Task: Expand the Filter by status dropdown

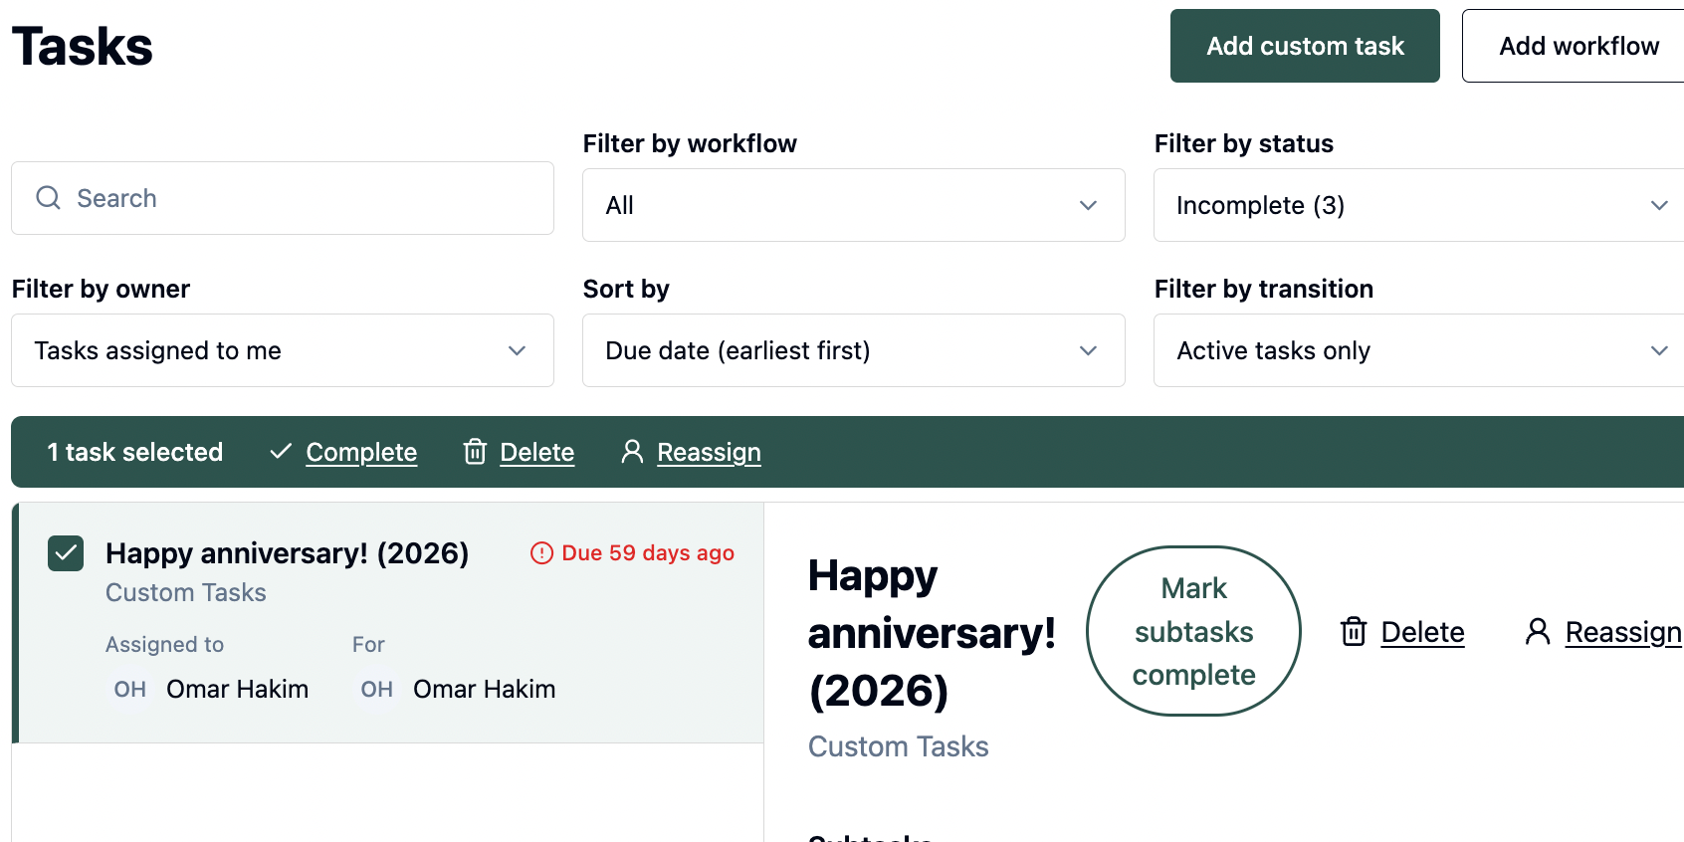Action: [1418, 205]
